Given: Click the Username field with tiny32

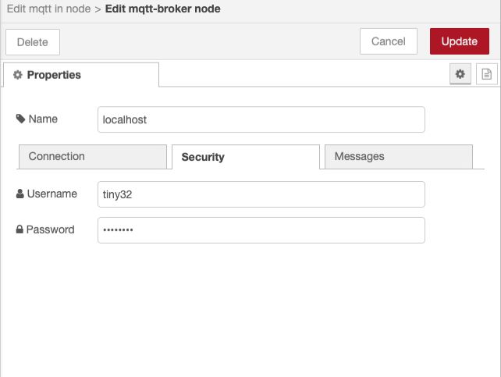Looking at the screenshot, I should pyautogui.click(x=261, y=194).
